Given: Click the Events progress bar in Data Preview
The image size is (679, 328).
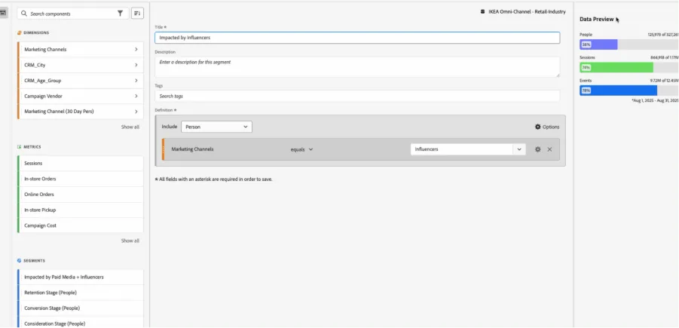Looking at the screenshot, I should pyautogui.click(x=629, y=90).
